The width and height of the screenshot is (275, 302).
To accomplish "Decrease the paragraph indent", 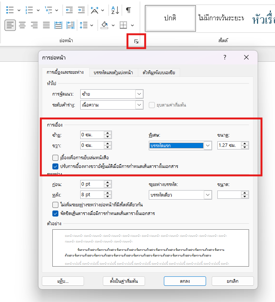I will click(x=69, y=10).
